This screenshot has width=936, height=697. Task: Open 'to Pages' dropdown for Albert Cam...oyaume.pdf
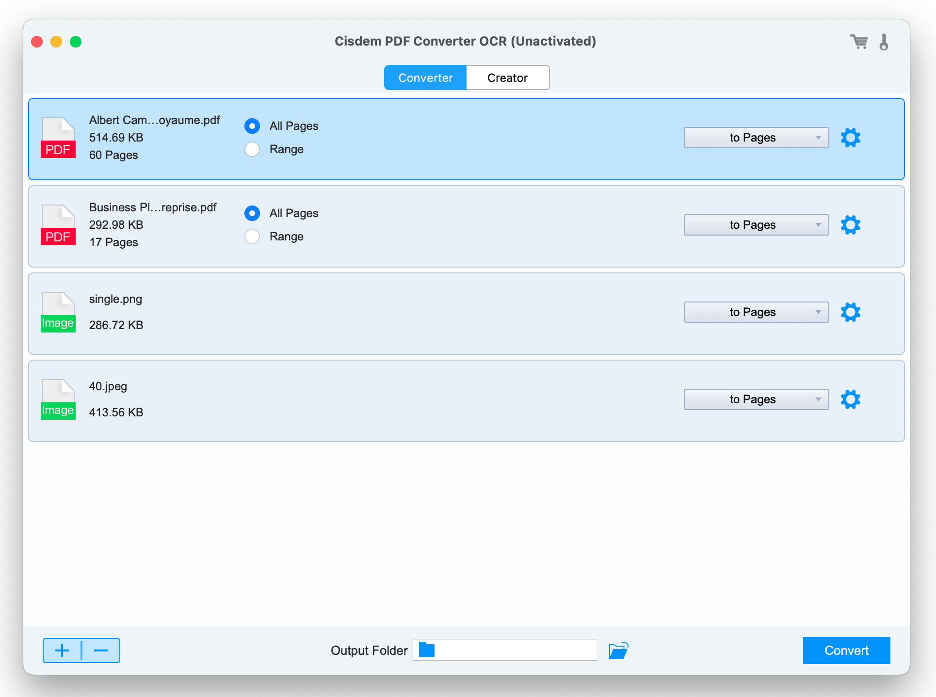point(756,138)
